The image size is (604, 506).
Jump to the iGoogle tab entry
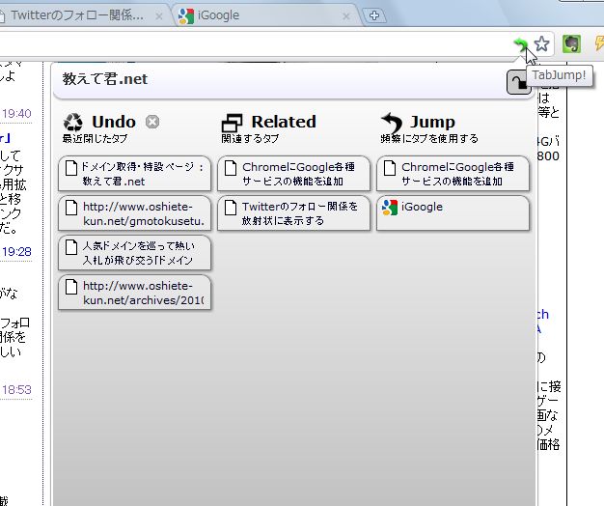coord(453,213)
